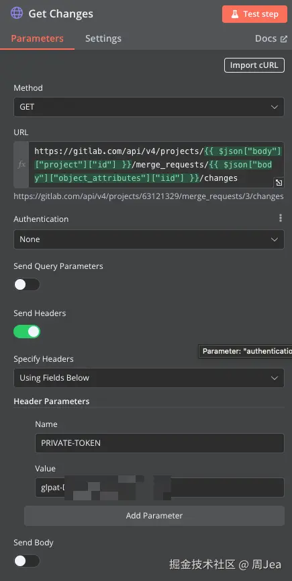This screenshot has width=292, height=581.
Task: Run the Test step button
Action: [x=254, y=14]
